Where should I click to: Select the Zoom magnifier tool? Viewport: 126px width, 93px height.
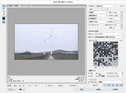point(4,12)
